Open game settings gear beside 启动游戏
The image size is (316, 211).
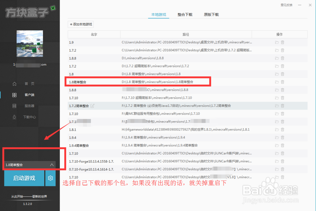click(50, 178)
